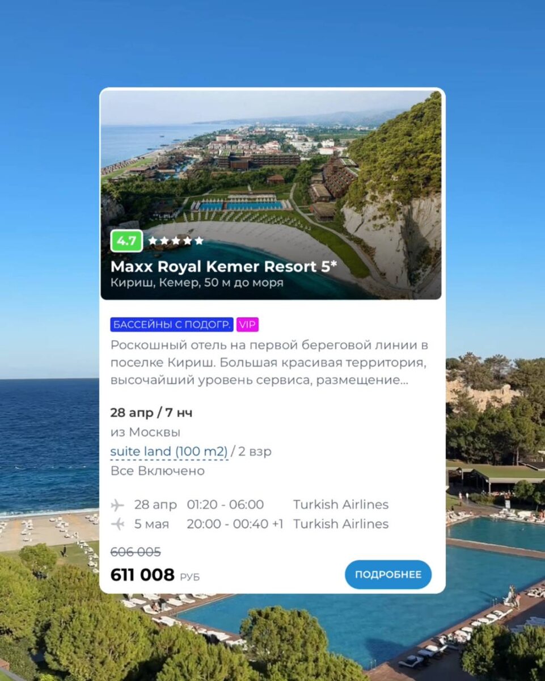Click the Кириш, Кемер location text

point(152,283)
